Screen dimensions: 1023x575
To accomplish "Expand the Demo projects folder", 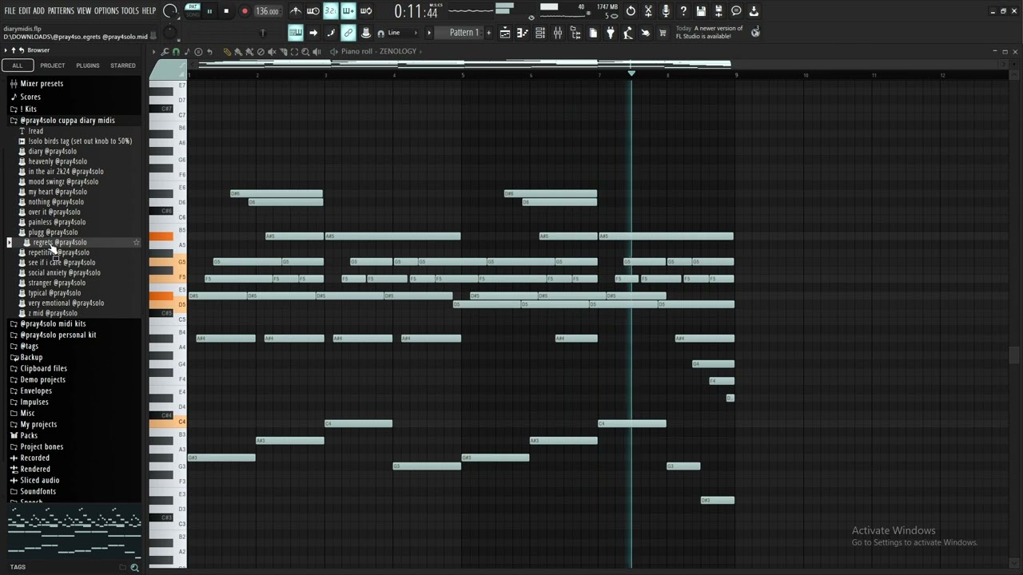I will 42,379.
